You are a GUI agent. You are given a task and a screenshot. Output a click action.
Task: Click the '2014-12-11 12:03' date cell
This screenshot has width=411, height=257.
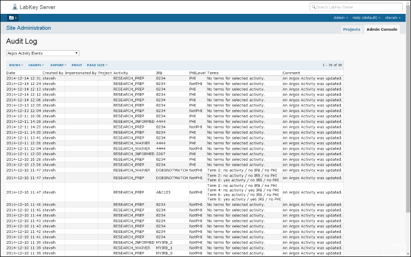(24, 154)
